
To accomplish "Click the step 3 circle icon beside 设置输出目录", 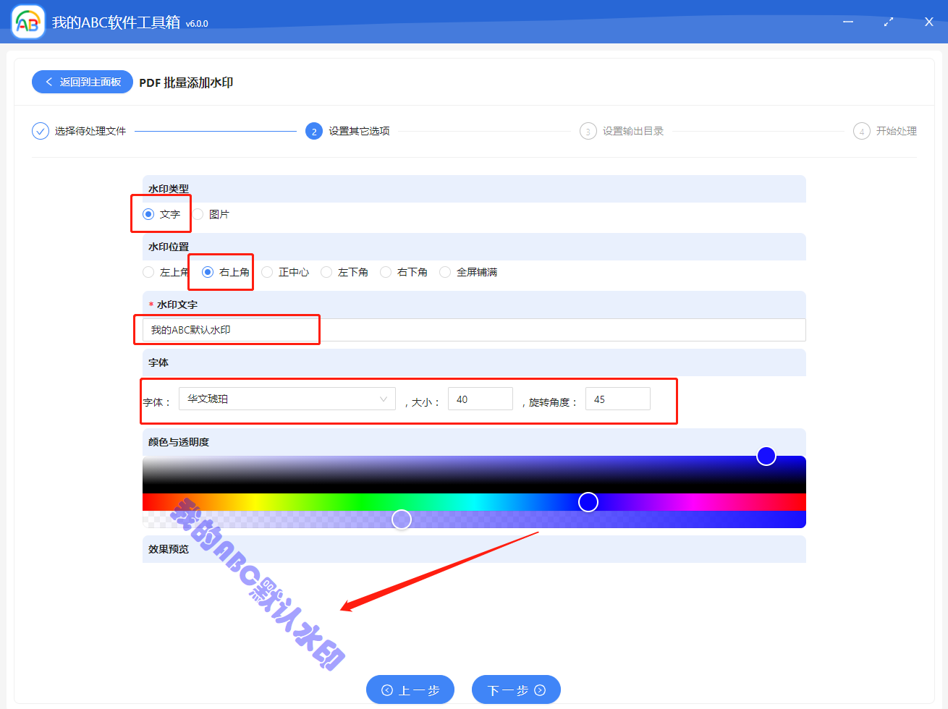I will click(x=588, y=131).
